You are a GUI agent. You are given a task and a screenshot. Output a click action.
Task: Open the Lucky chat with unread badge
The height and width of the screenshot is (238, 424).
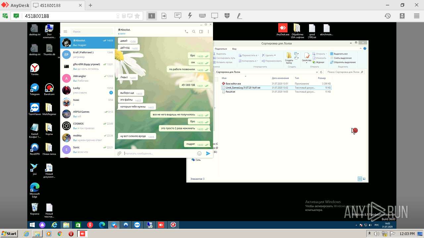click(x=87, y=90)
